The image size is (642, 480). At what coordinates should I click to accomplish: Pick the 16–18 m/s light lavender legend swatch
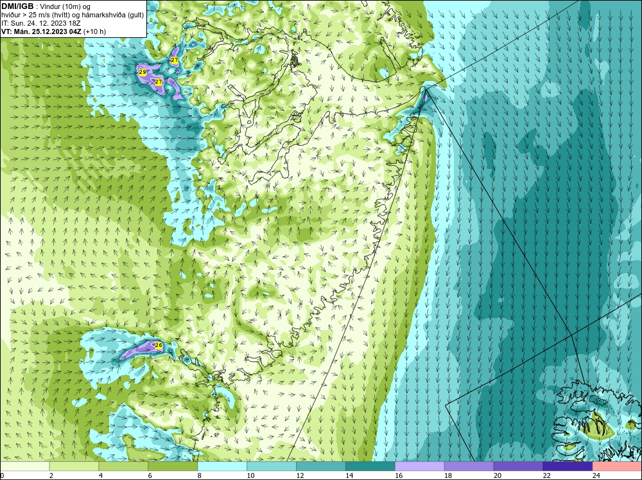(x=420, y=467)
